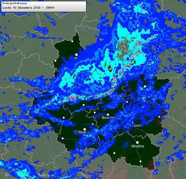Click the 15H00 time in header box

(x=50, y=8)
